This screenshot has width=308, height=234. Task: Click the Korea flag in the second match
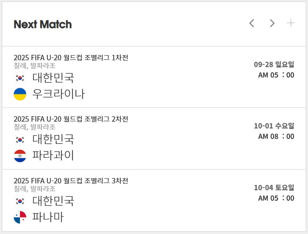[x=20, y=140]
